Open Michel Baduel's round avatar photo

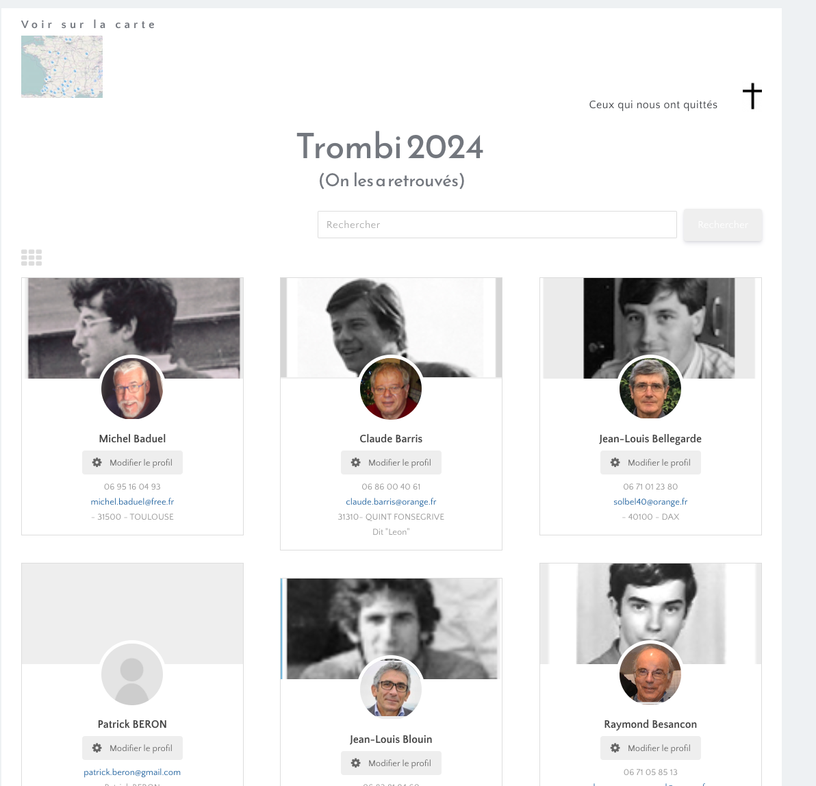[132, 388]
